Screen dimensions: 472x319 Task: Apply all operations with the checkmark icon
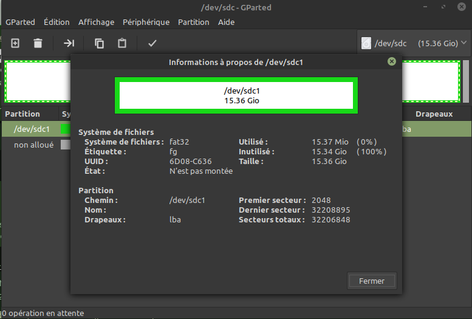tap(152, 43)
